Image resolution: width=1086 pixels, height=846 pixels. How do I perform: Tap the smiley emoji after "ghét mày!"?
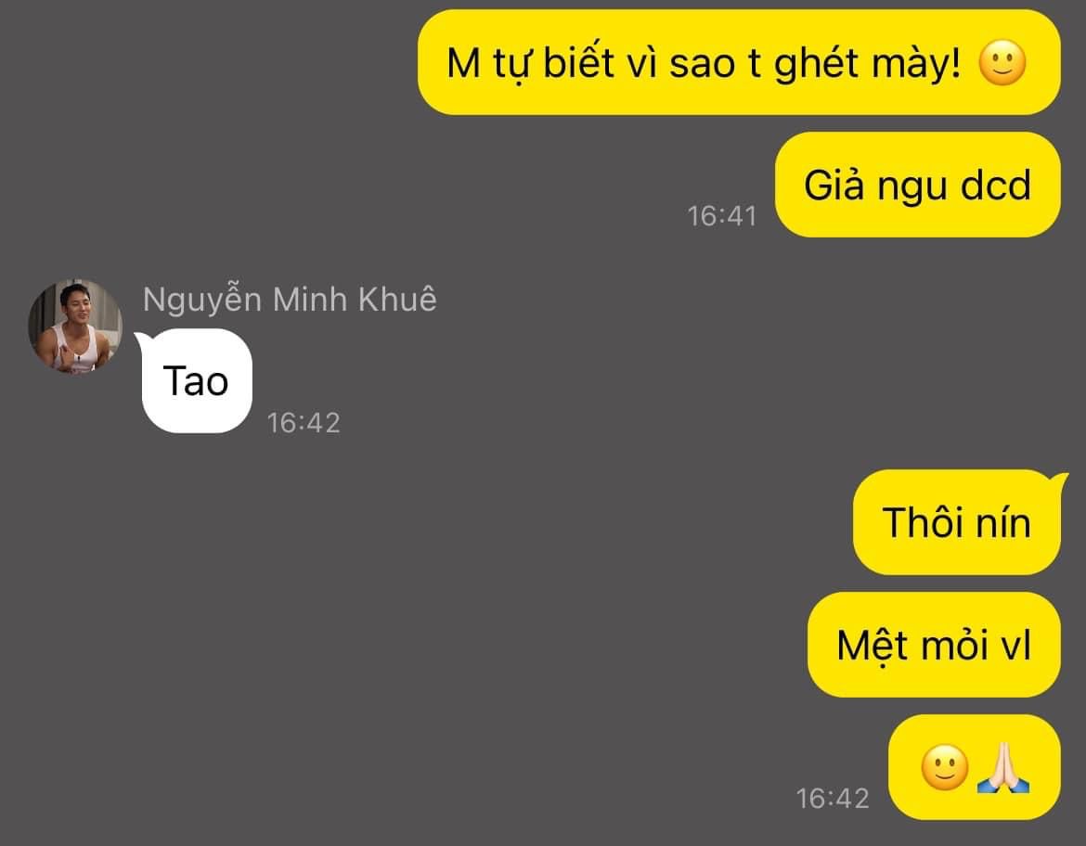[1002, 62]
